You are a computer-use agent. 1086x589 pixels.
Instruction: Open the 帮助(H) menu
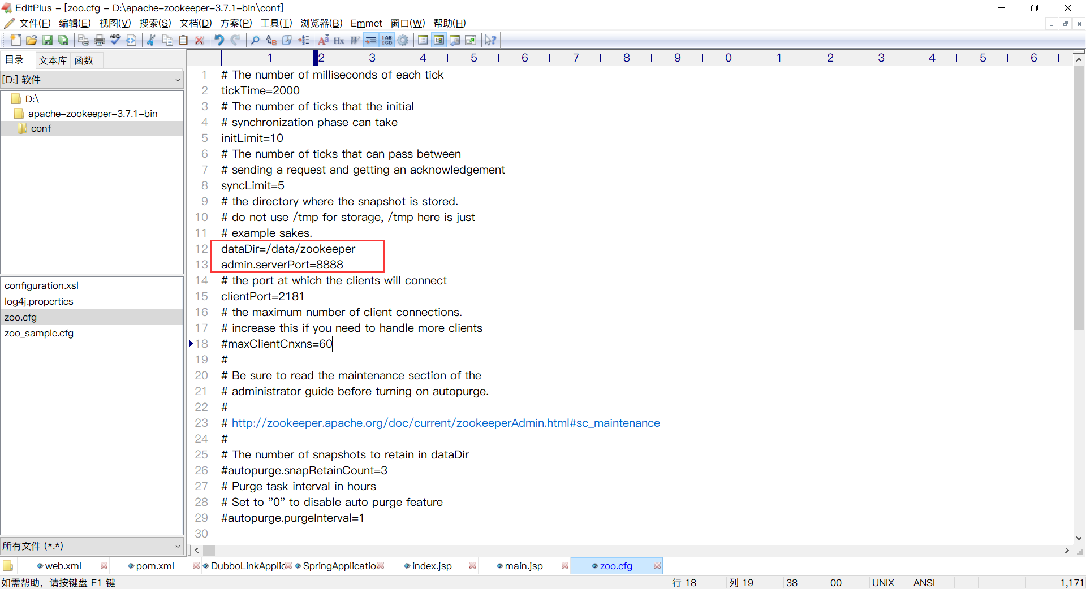pyautogui.click(x=450, y=23)
